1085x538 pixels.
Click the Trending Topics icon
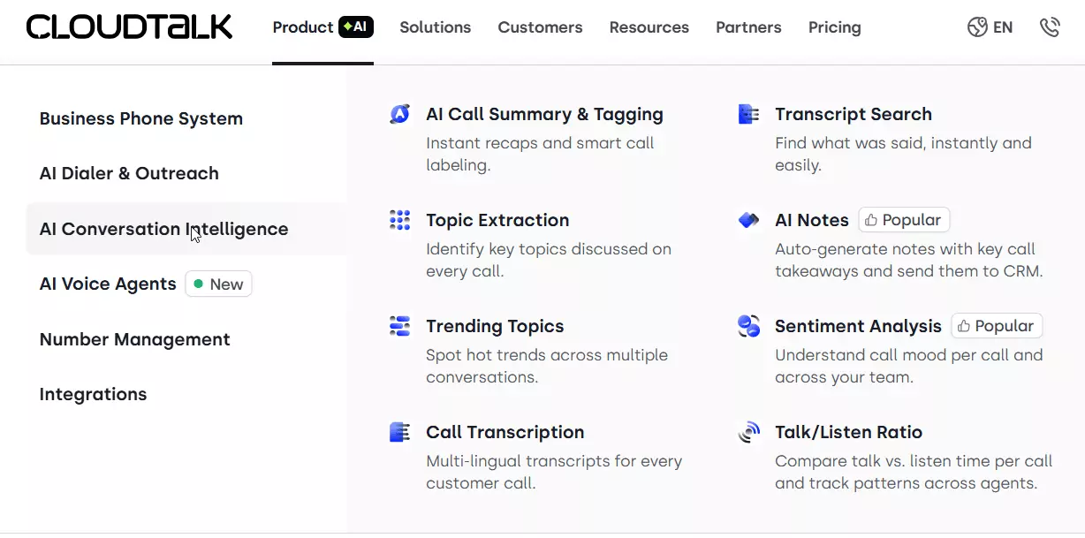(399, 326)
